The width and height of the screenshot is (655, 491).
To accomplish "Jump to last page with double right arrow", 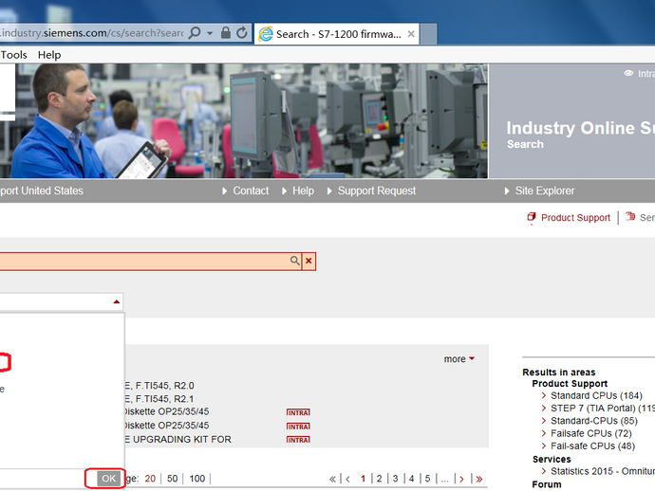I will coord(479,479).
